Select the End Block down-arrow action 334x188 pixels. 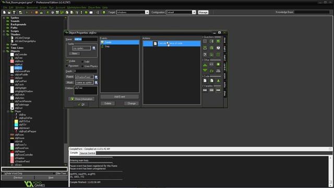coord(205,70)
